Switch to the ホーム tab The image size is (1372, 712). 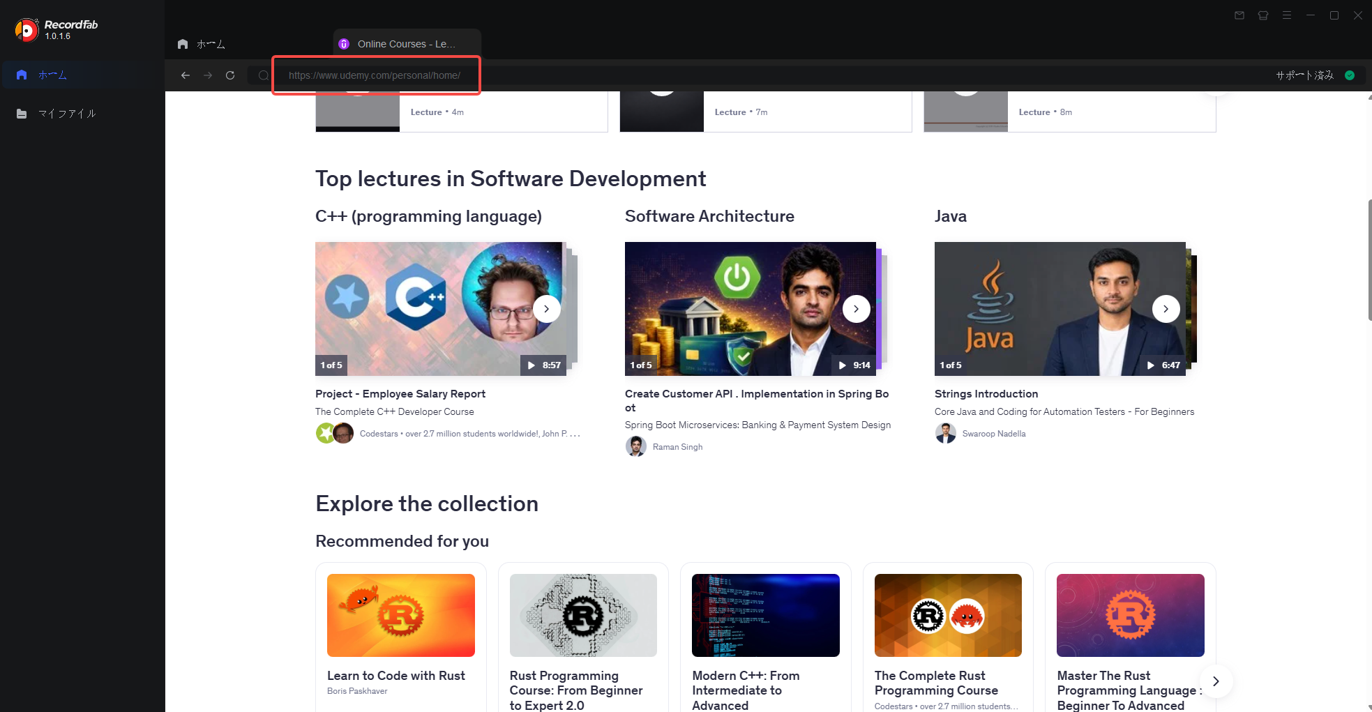point(202,44)
